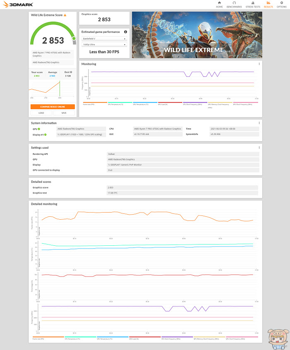Click the Your score value 2 853

(36, 76)
